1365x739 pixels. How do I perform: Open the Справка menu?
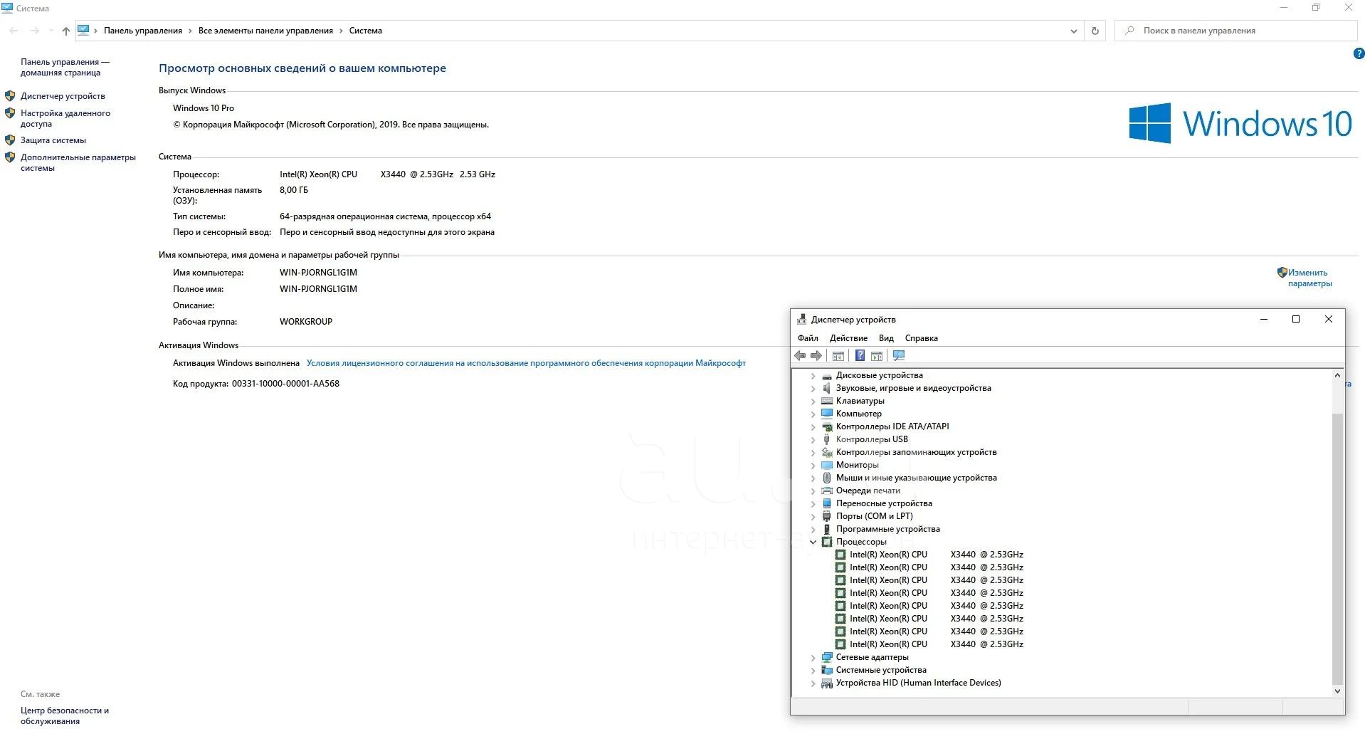pos(922,338)
